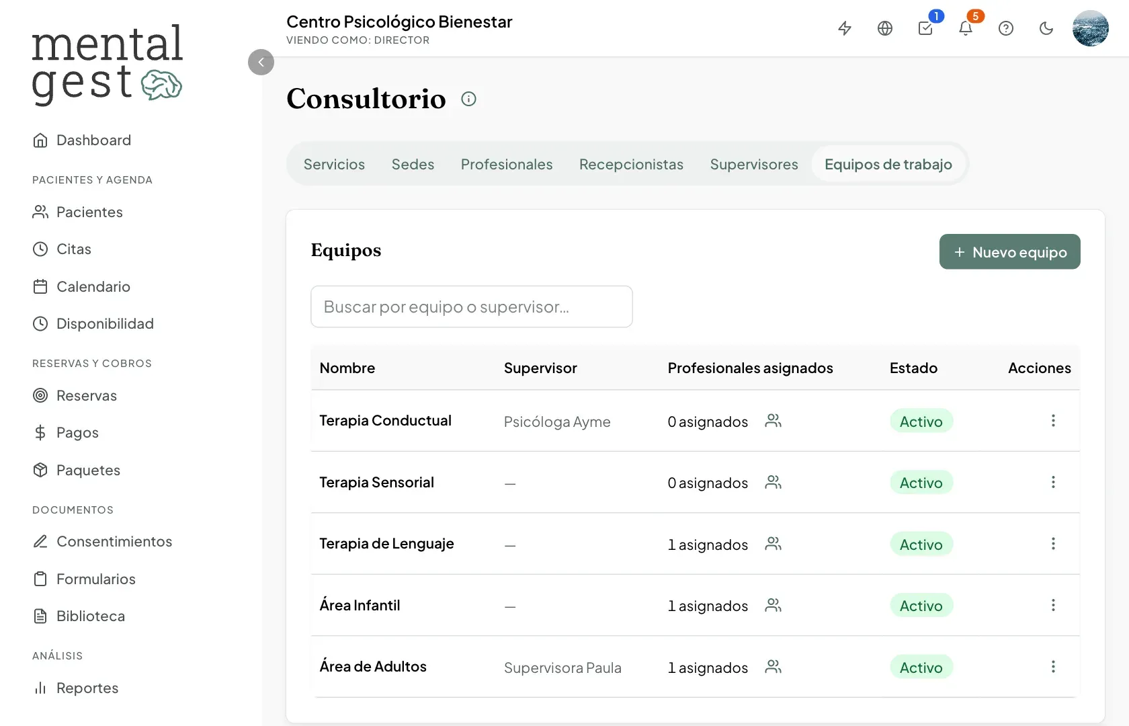View assigned professionals icon for Área Infantil
1129x726 pixels.
click(773, 606)
